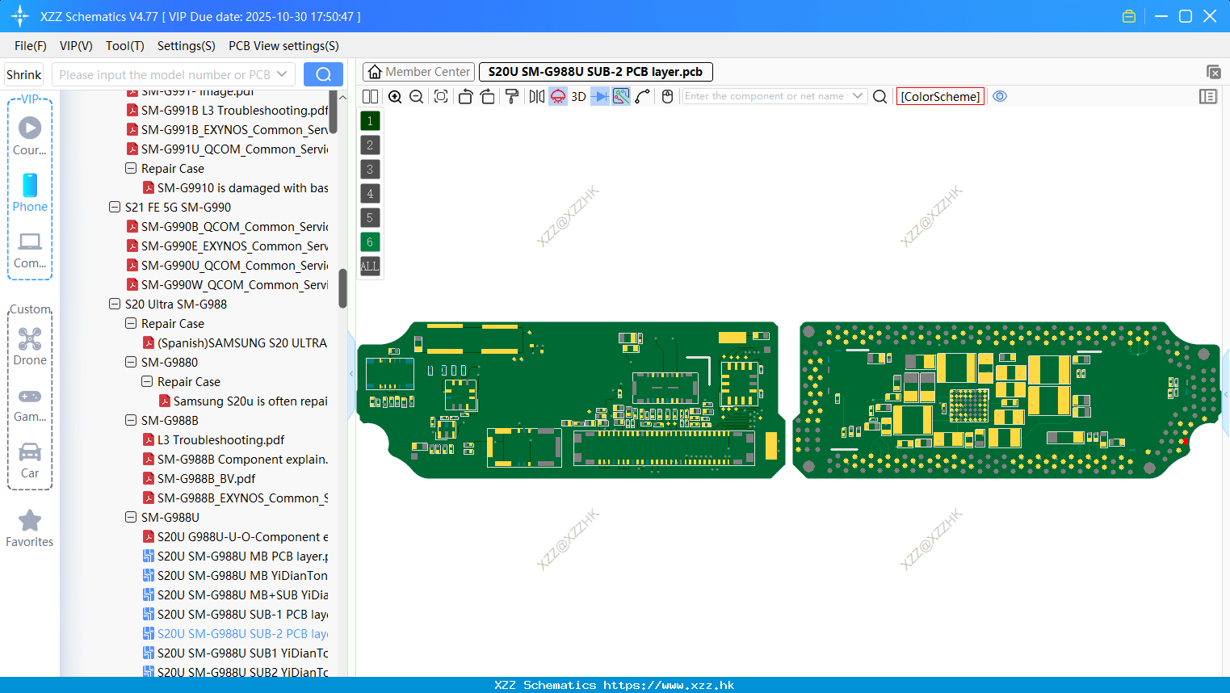
Task: Collapse Repair Case above SM-G9910 entry
Action: (131, 169)
